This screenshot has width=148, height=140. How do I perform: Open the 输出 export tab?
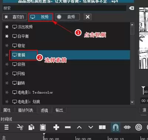[59, 110]
